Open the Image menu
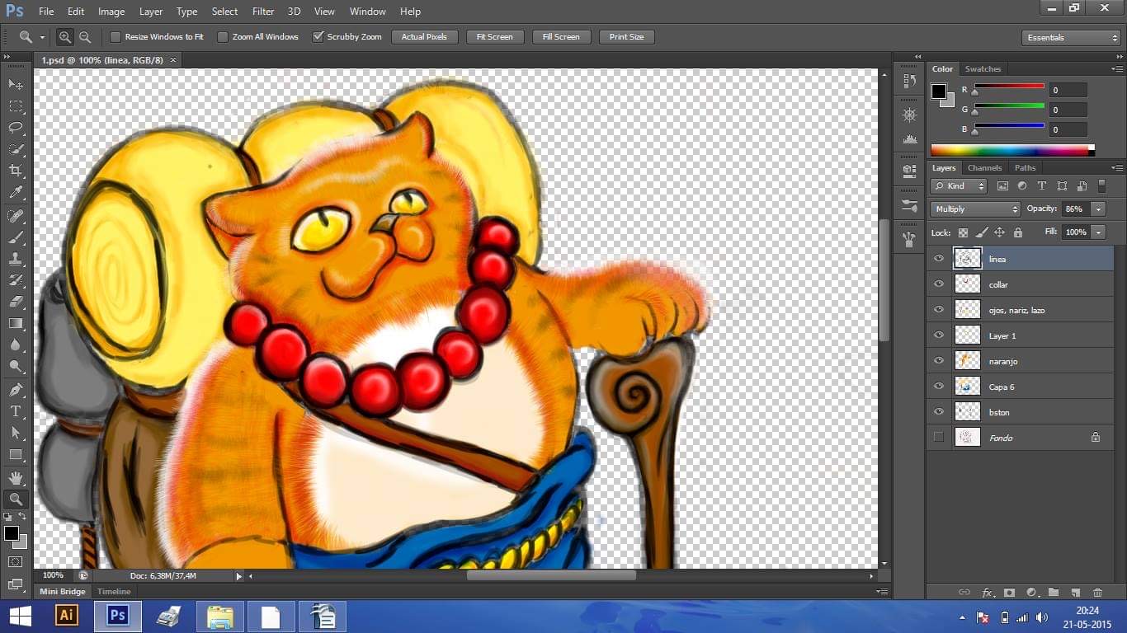The height and width of the screenshot is (633, 1127). click(x=111, y=12)
